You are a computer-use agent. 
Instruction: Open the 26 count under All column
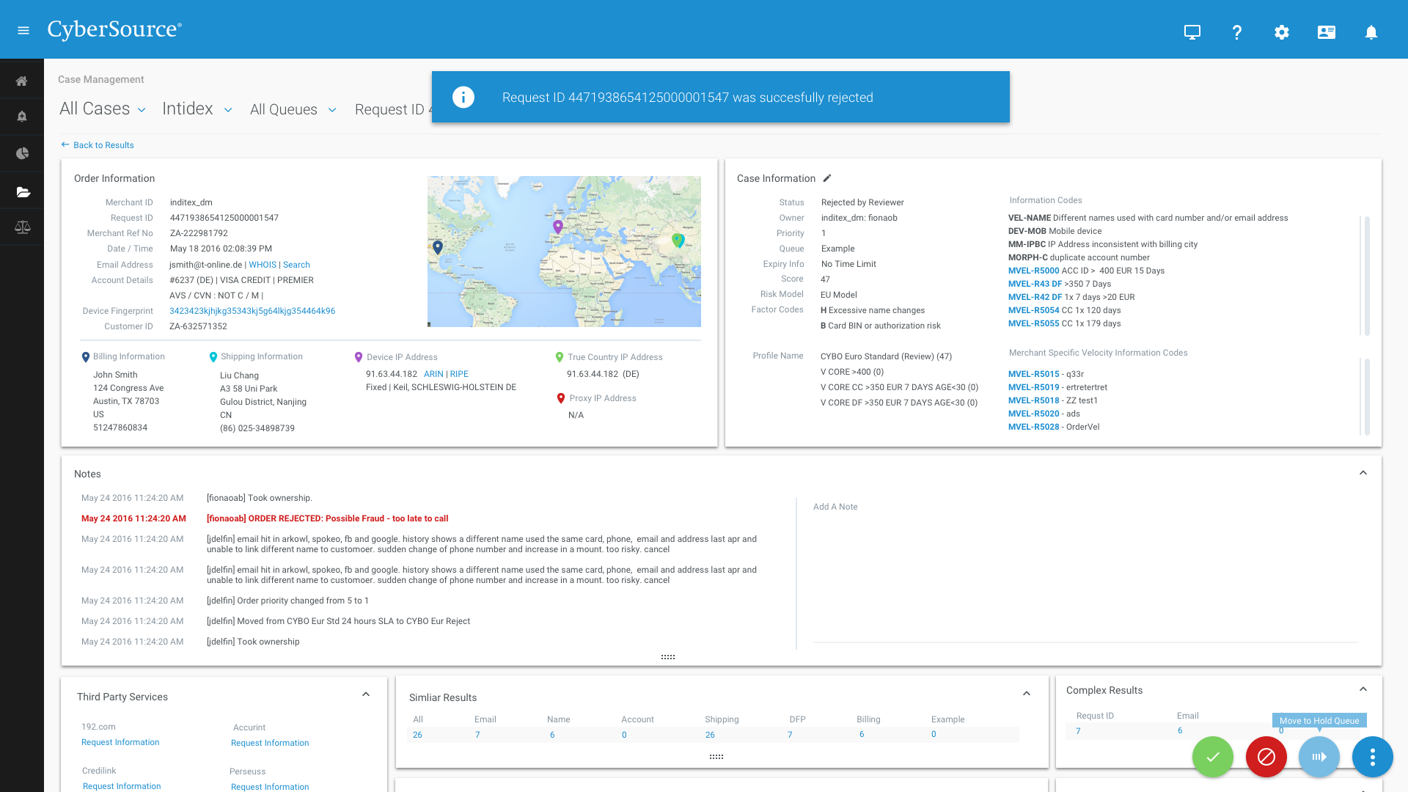point(417,735)
